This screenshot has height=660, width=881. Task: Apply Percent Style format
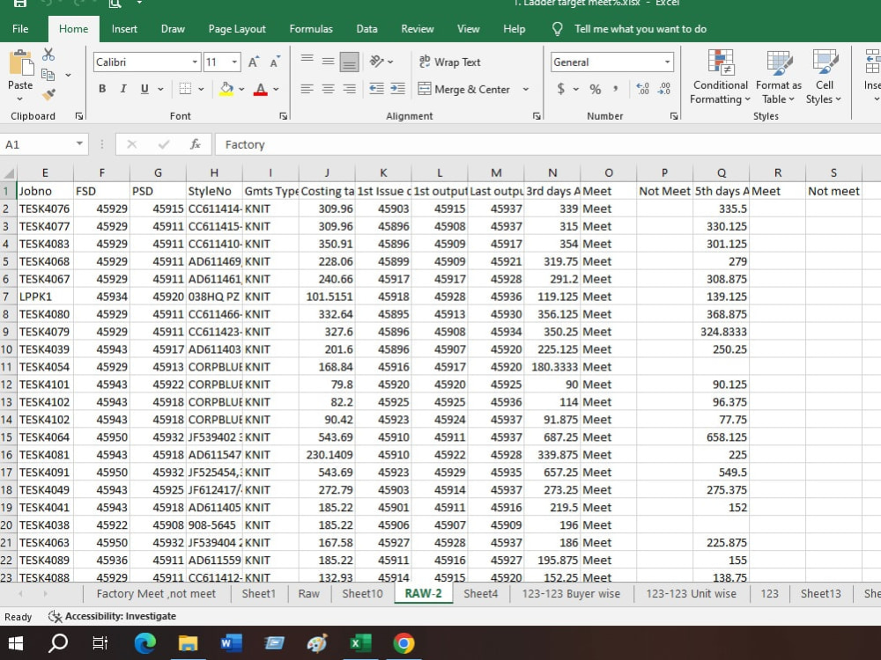595,89
